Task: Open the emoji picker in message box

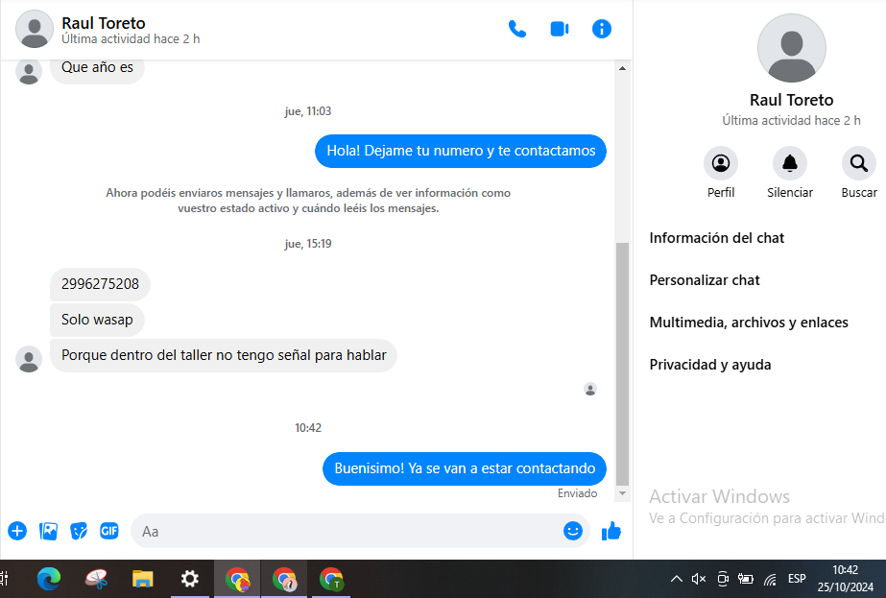Action: click(572, 531)
